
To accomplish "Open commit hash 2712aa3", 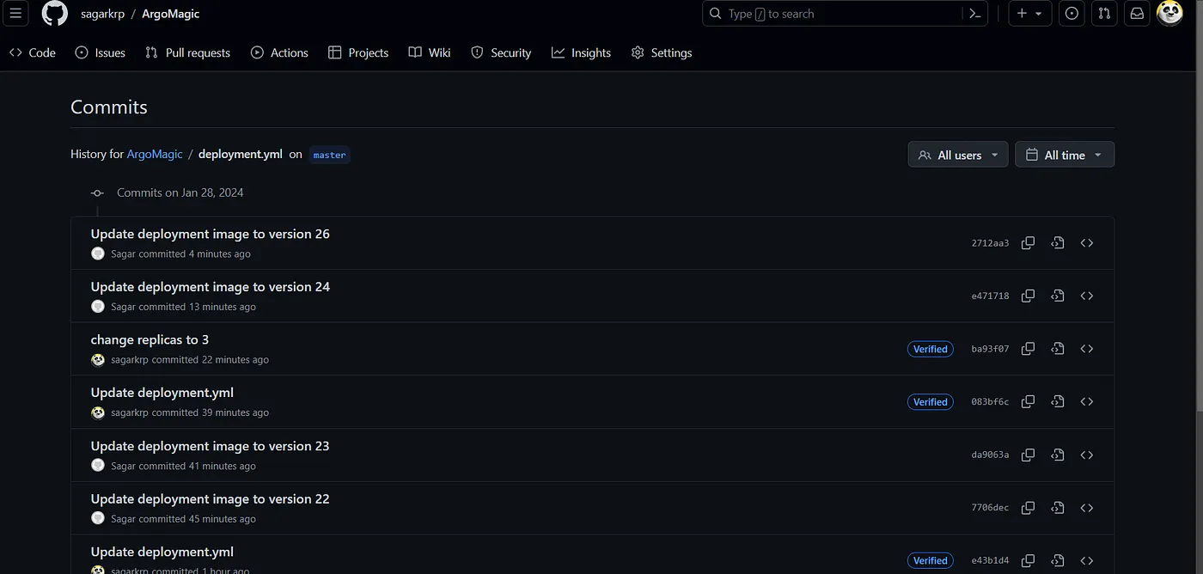I will tap(990, 243).
